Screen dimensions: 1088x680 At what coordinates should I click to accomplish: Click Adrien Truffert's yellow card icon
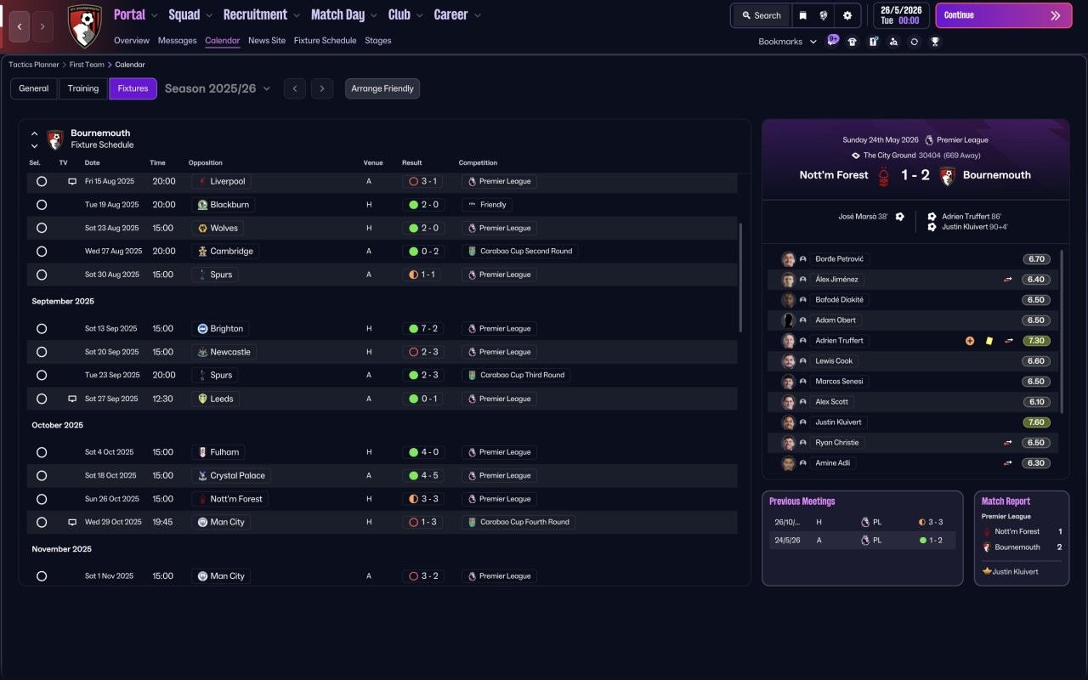coord(989,341)
